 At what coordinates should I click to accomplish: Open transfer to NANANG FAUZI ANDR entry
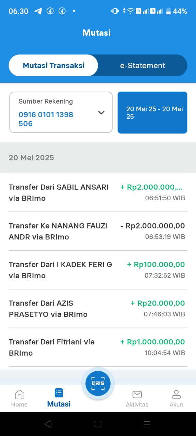98,231
